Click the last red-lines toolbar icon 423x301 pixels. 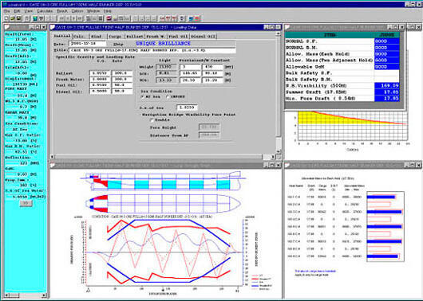click(197, 18)
